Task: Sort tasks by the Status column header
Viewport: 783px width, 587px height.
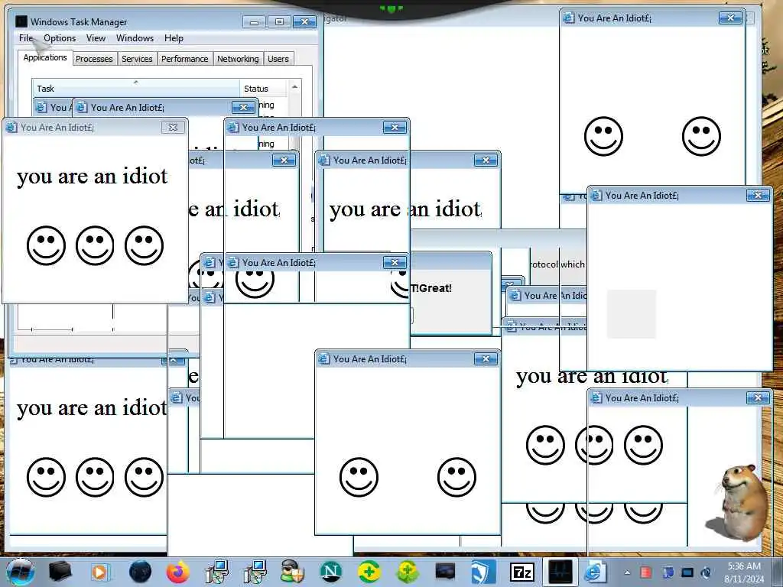Action: click(x=263, y=89)
